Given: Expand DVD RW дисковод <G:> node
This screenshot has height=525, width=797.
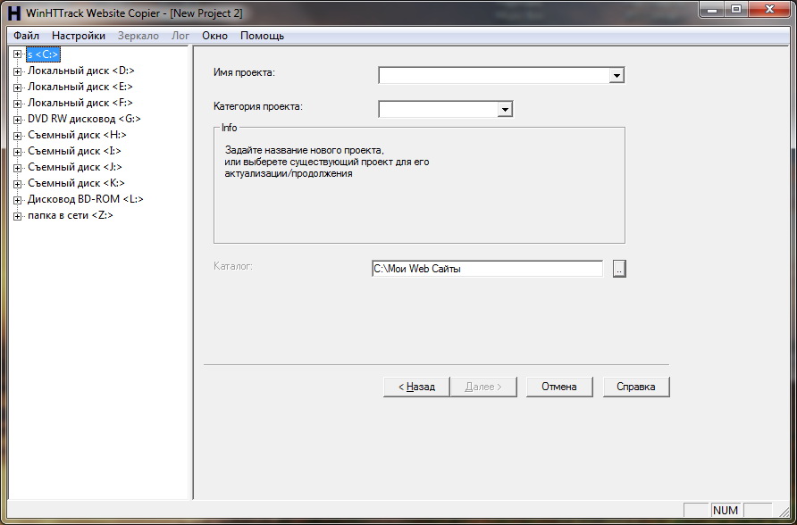Looking at the screenshot, I should coord(17,120).
